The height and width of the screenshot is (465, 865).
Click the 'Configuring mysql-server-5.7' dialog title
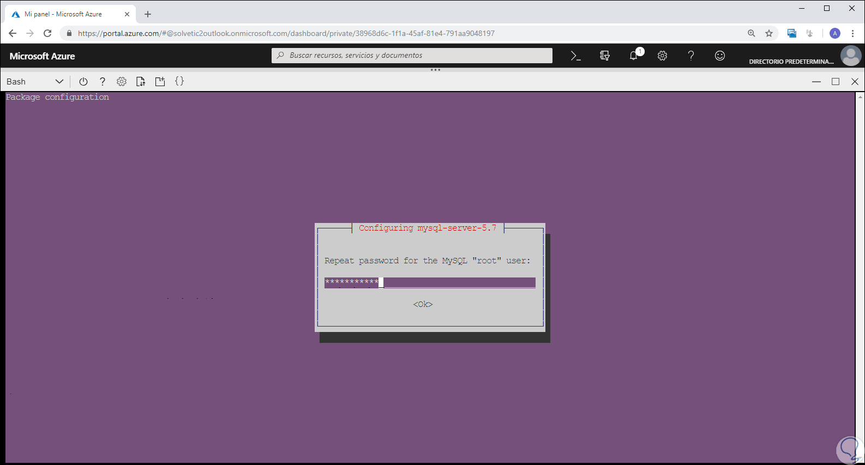(x=428, y=228)
